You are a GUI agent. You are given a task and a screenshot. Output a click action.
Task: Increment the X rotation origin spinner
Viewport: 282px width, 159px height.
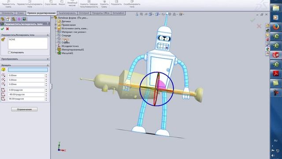click(x=46, y=75)
